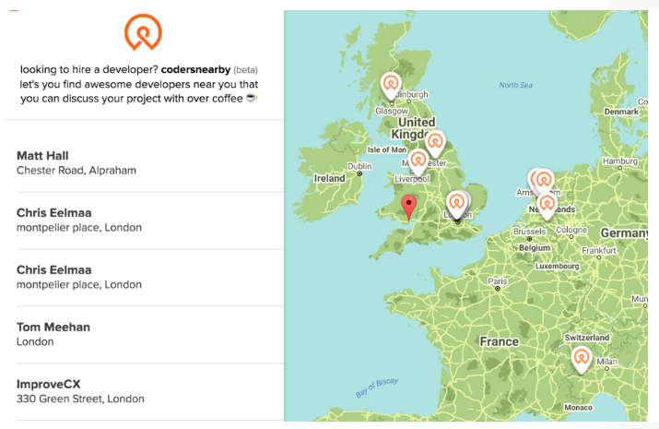
Task: Click the codersnearby logo icon
Action: coord(143,31)
